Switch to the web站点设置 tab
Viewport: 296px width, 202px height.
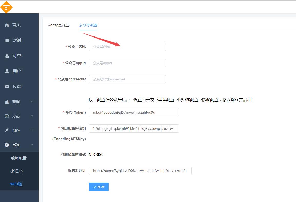[x=58, y=25]
